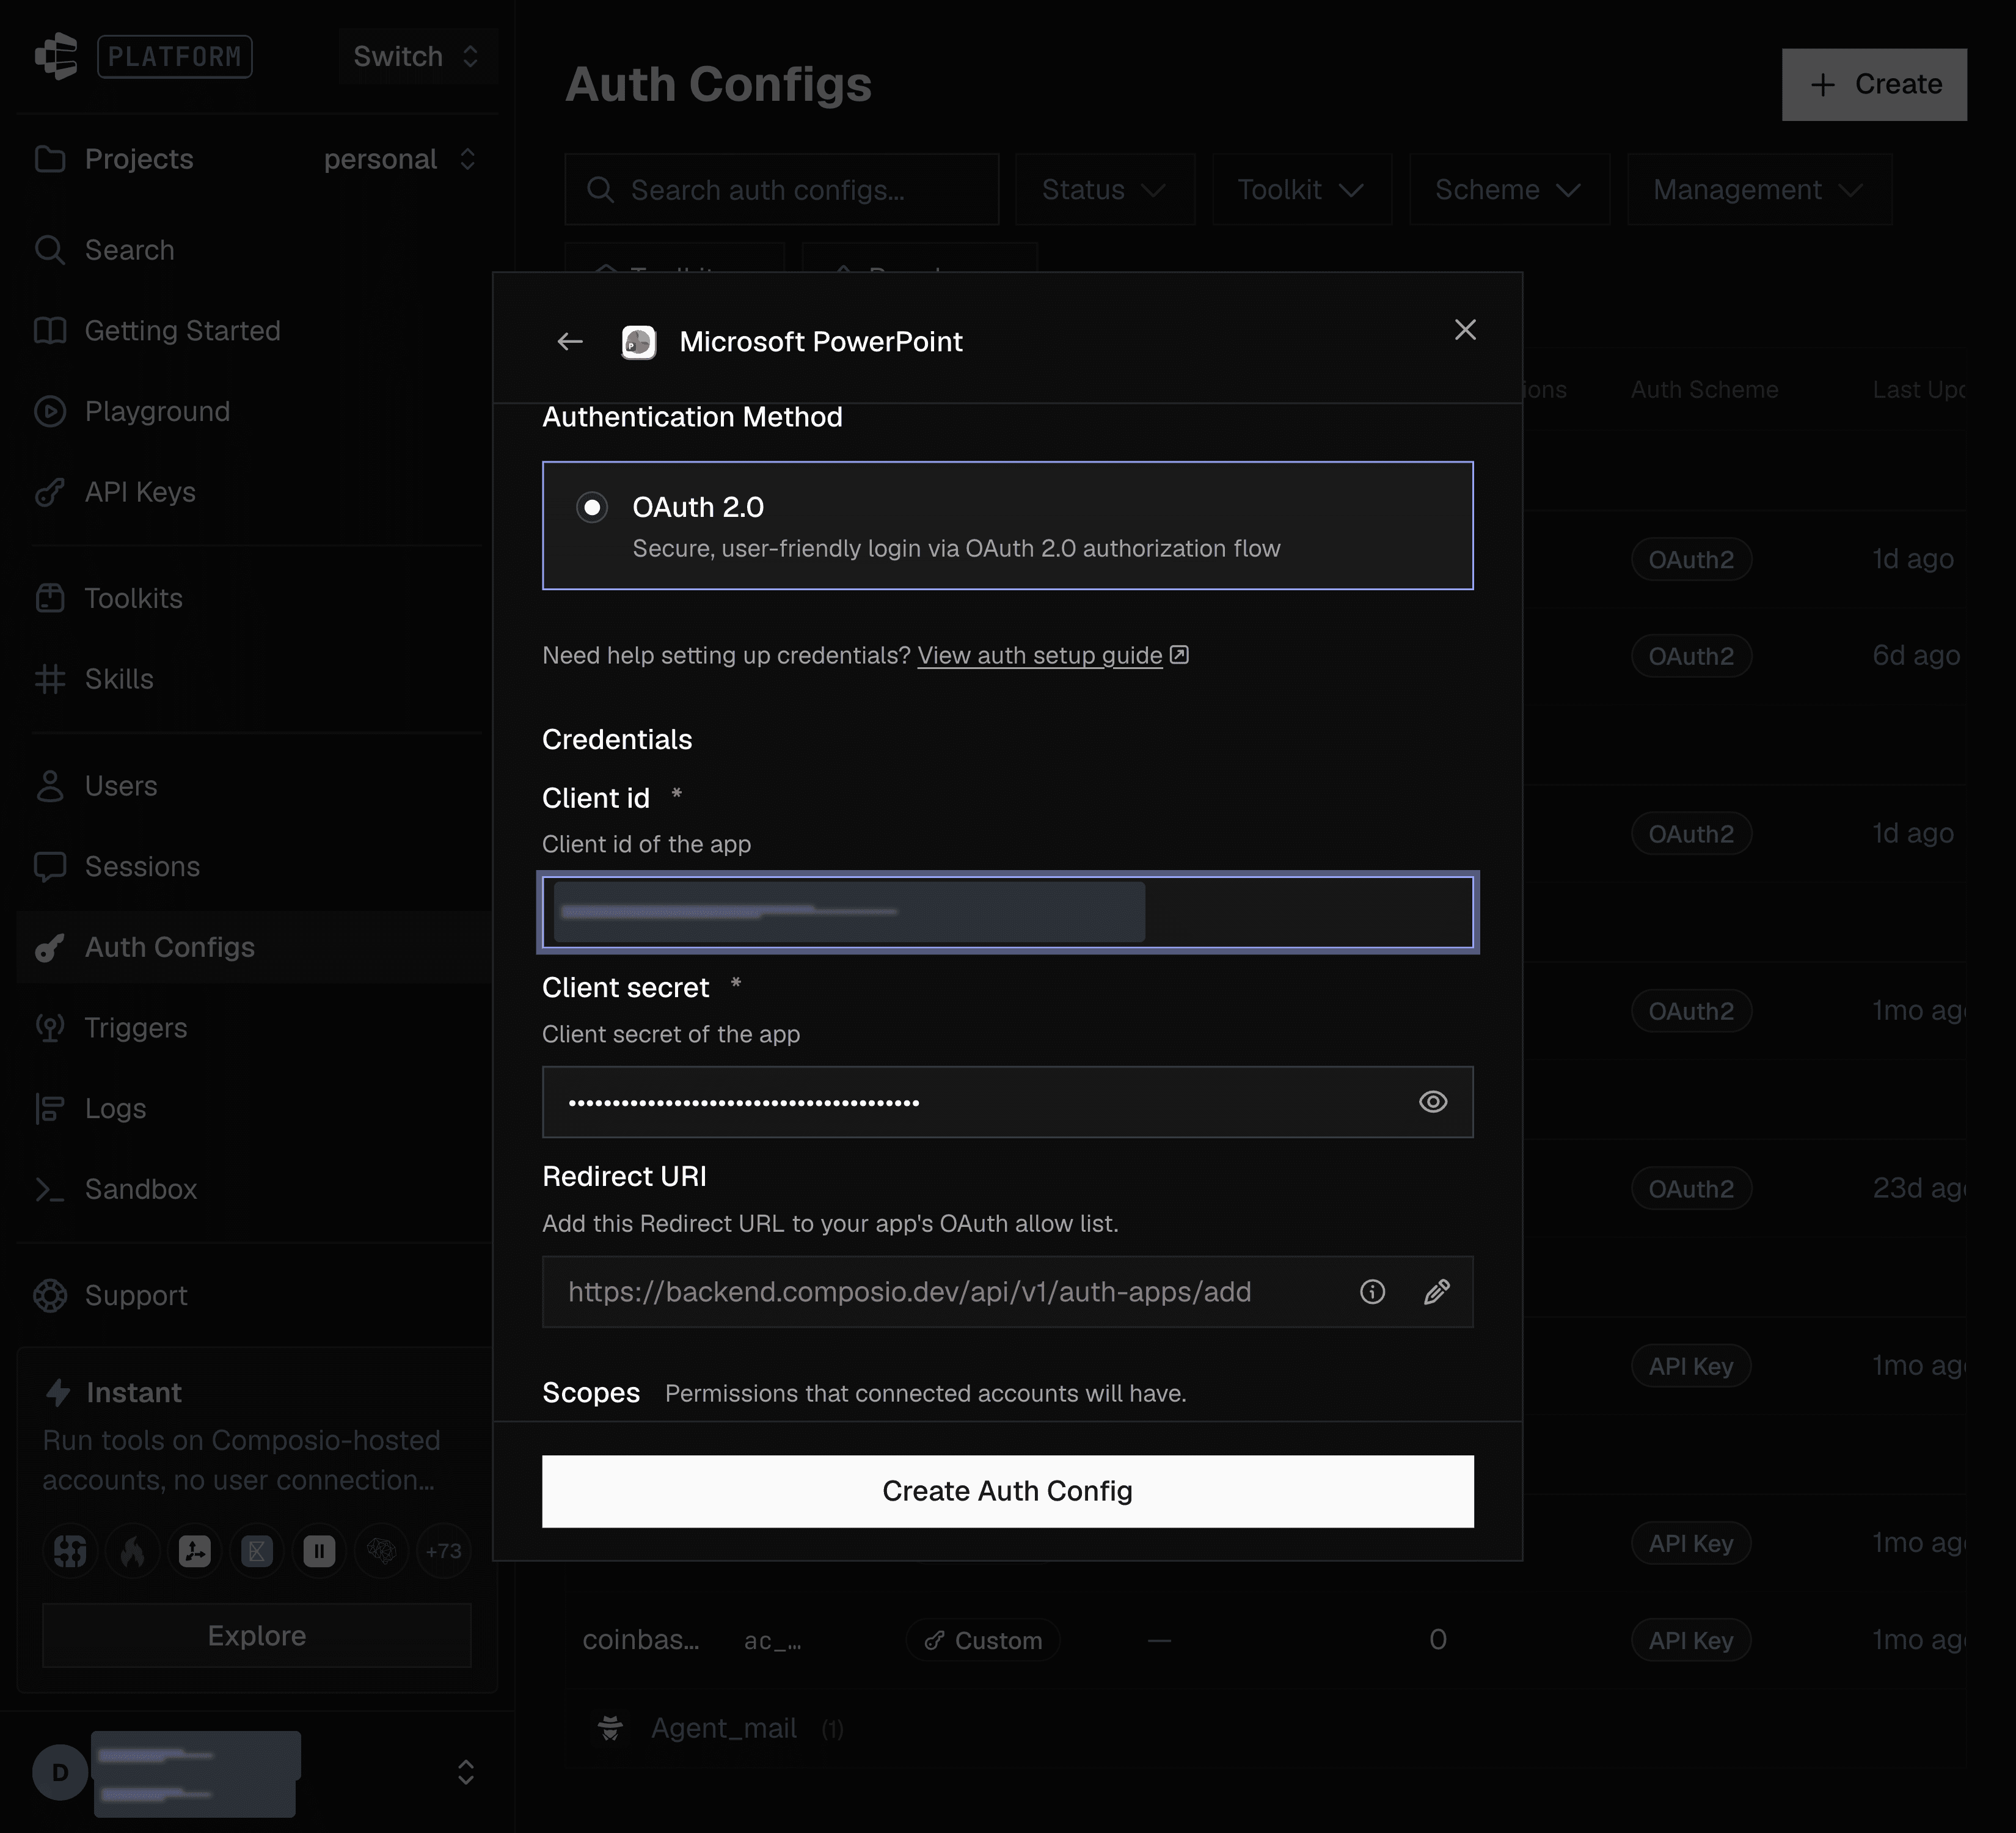Click the flame icon in Instant panel
This screenshot has height=1833, width=2016.
coord(133,1551)
